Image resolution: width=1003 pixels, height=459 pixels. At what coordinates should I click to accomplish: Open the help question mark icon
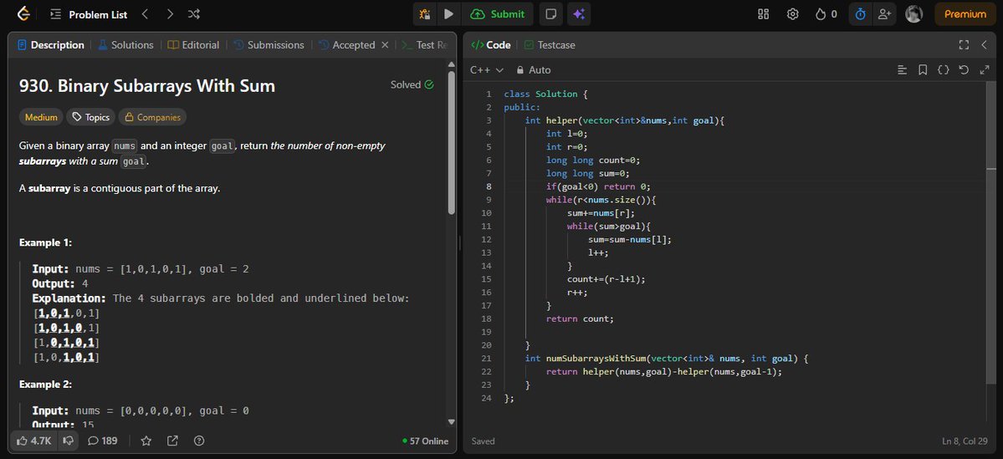(199, 441)
